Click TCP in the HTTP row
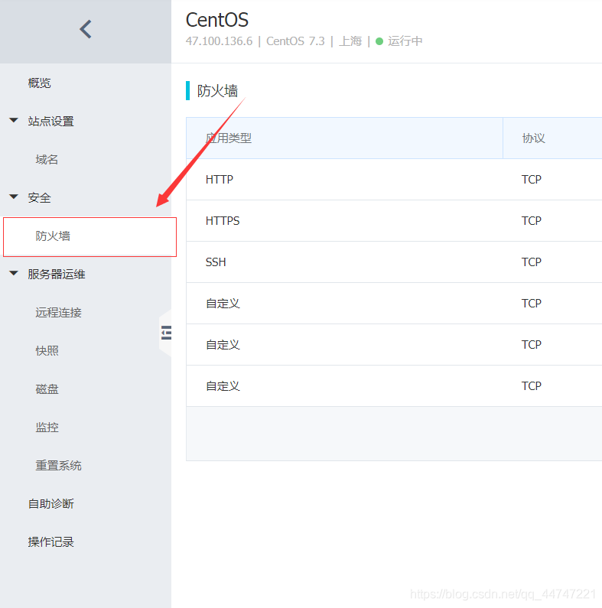602x608 pixels. point(531,180)
